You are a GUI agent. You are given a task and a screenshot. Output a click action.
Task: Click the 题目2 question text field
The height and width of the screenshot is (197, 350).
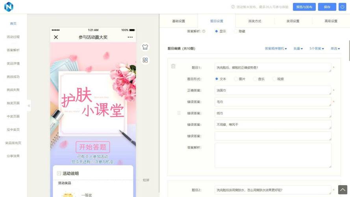[x=273, y=190]
